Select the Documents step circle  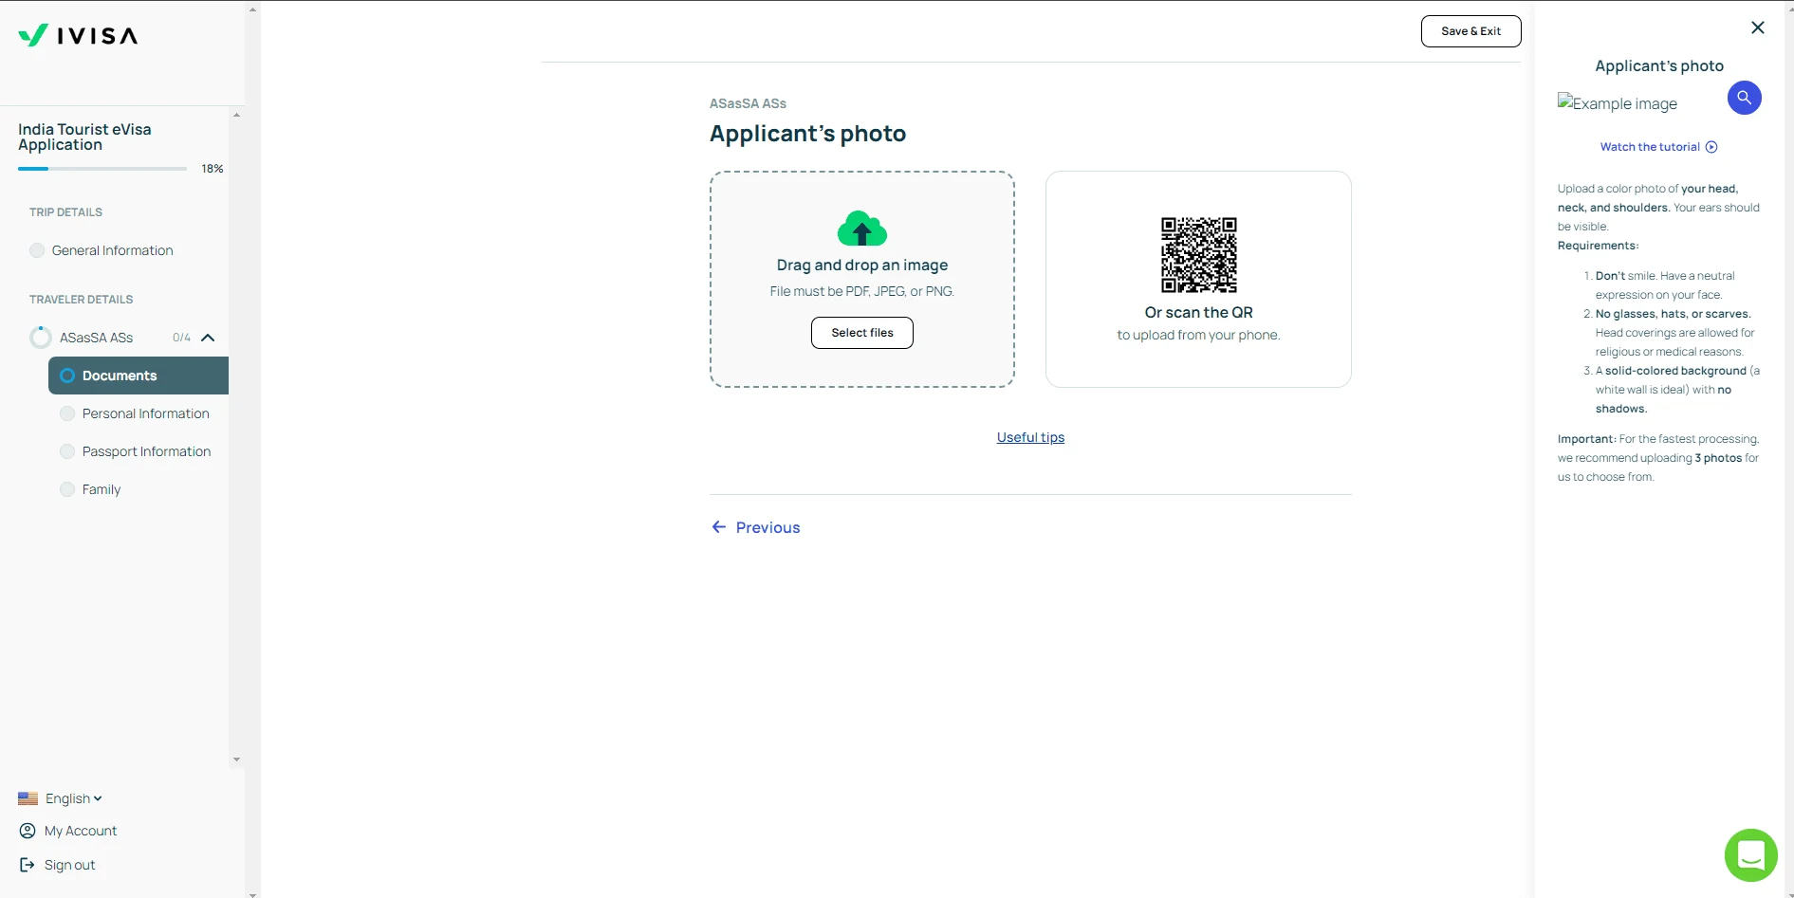click(x=67, y=376)
